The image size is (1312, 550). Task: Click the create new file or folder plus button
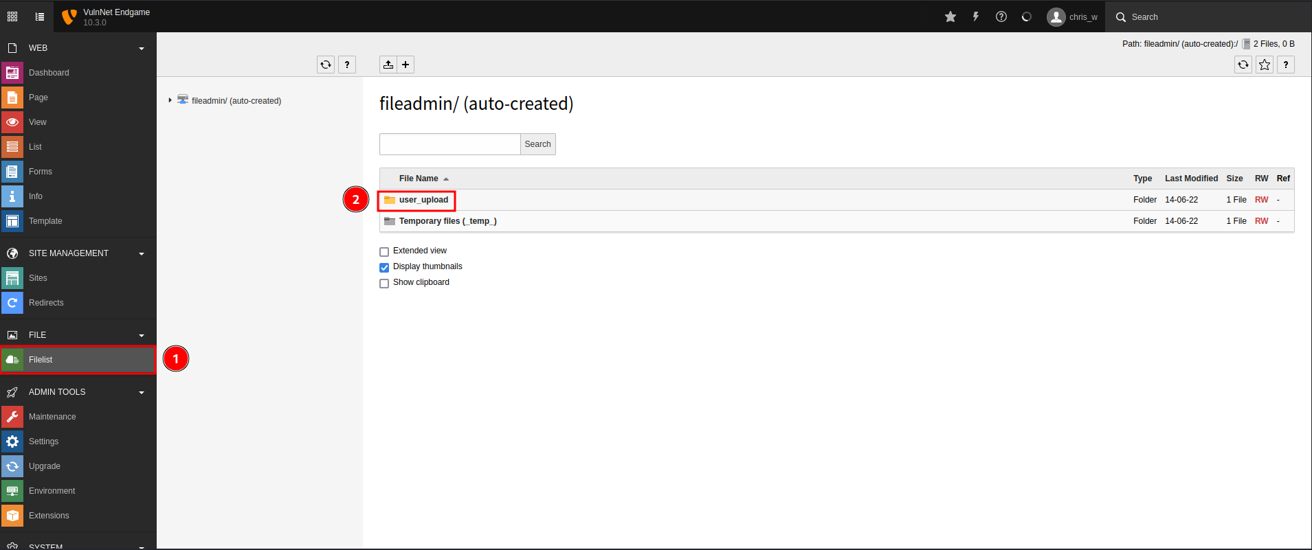(405, 65)
